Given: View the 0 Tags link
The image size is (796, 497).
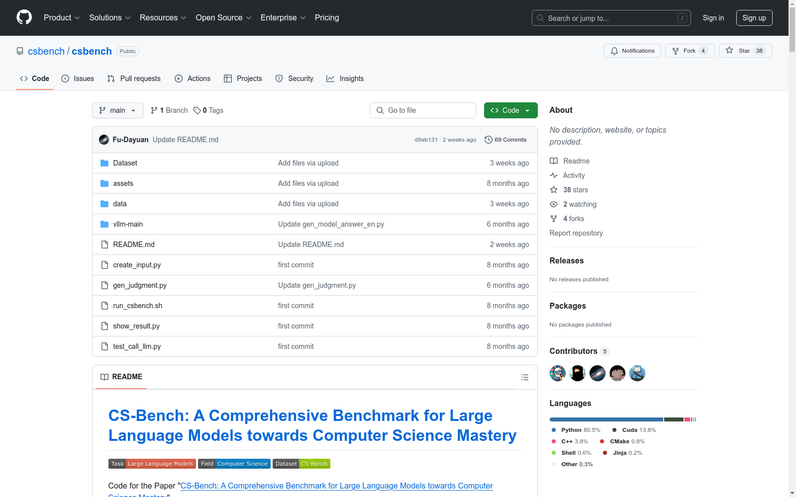Looking at the screenshot, I should pyautogui.click(x=208, y=110).
